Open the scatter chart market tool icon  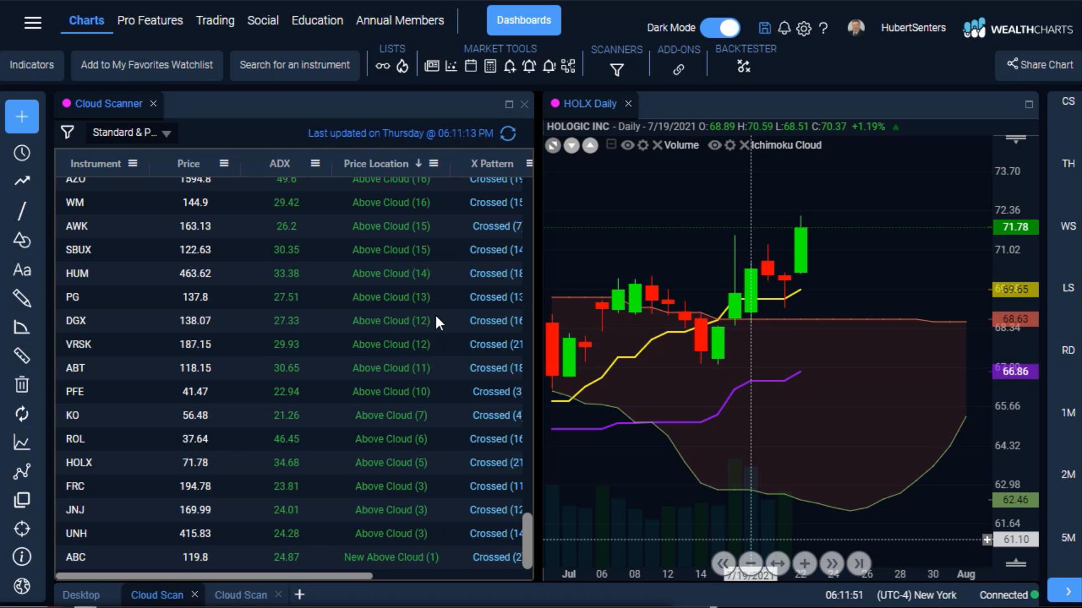click(x=451, y=66)
